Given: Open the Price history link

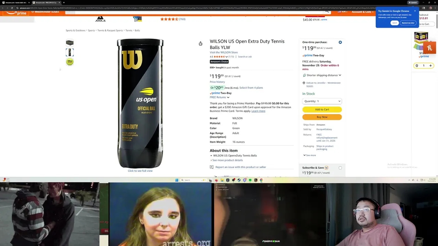Looking at the screenshot, I should coord(217,82).
